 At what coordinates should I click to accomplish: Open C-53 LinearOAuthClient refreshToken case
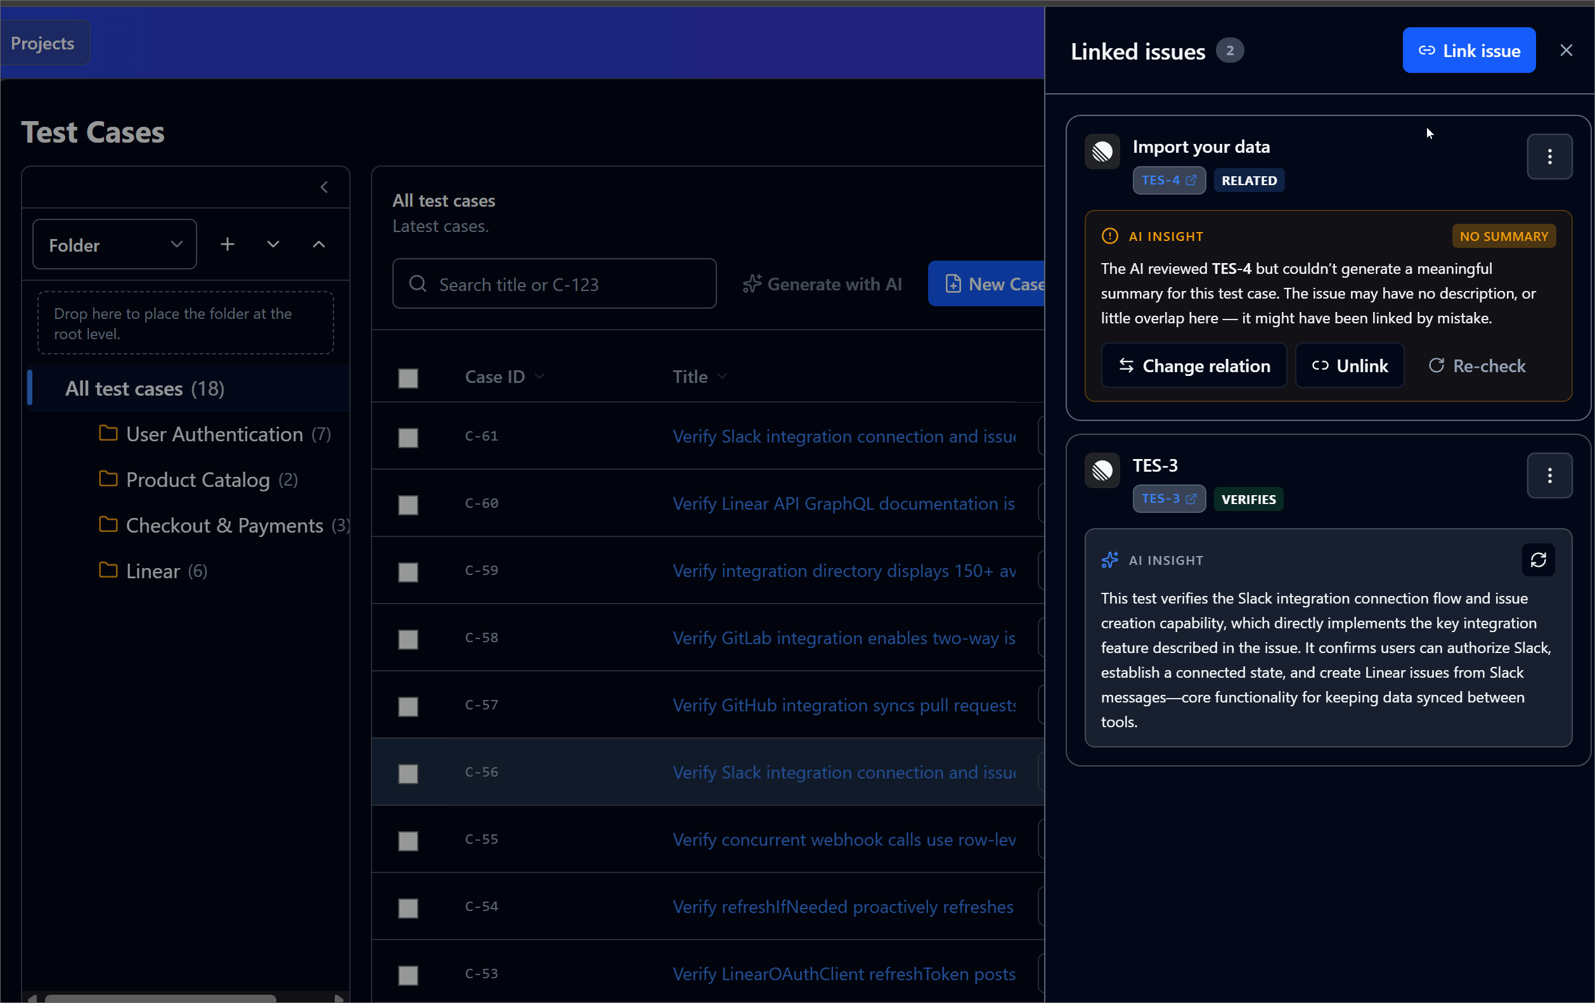844,974
